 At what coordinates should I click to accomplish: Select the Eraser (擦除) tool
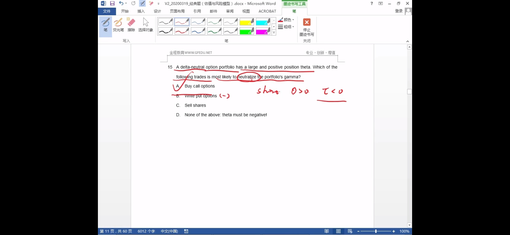click(131, 25)
